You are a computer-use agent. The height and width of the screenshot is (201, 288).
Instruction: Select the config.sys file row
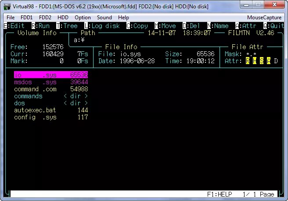click(51, 117)
